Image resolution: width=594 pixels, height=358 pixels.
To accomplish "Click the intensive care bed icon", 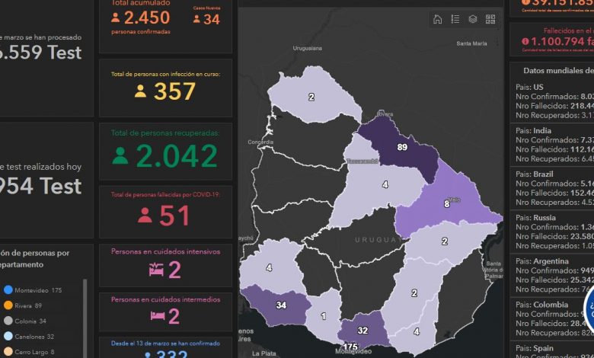I will 156,270.
